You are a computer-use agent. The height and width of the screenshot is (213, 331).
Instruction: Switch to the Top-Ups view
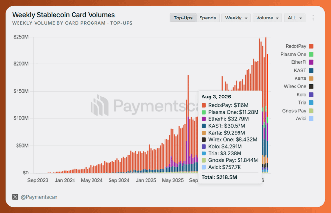(x=183, y=18)
